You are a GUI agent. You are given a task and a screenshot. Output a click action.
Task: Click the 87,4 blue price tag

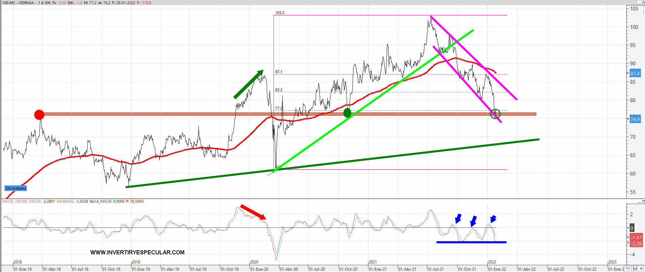(x=634, y=73)
